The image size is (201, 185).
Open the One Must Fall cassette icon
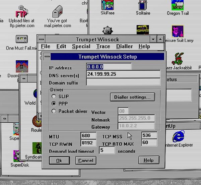[x=22, y=39]
